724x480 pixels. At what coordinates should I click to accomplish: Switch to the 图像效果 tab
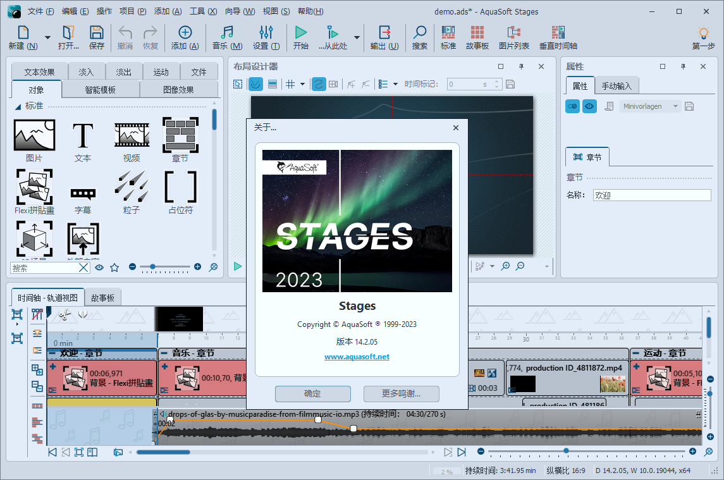pos(178,90)
